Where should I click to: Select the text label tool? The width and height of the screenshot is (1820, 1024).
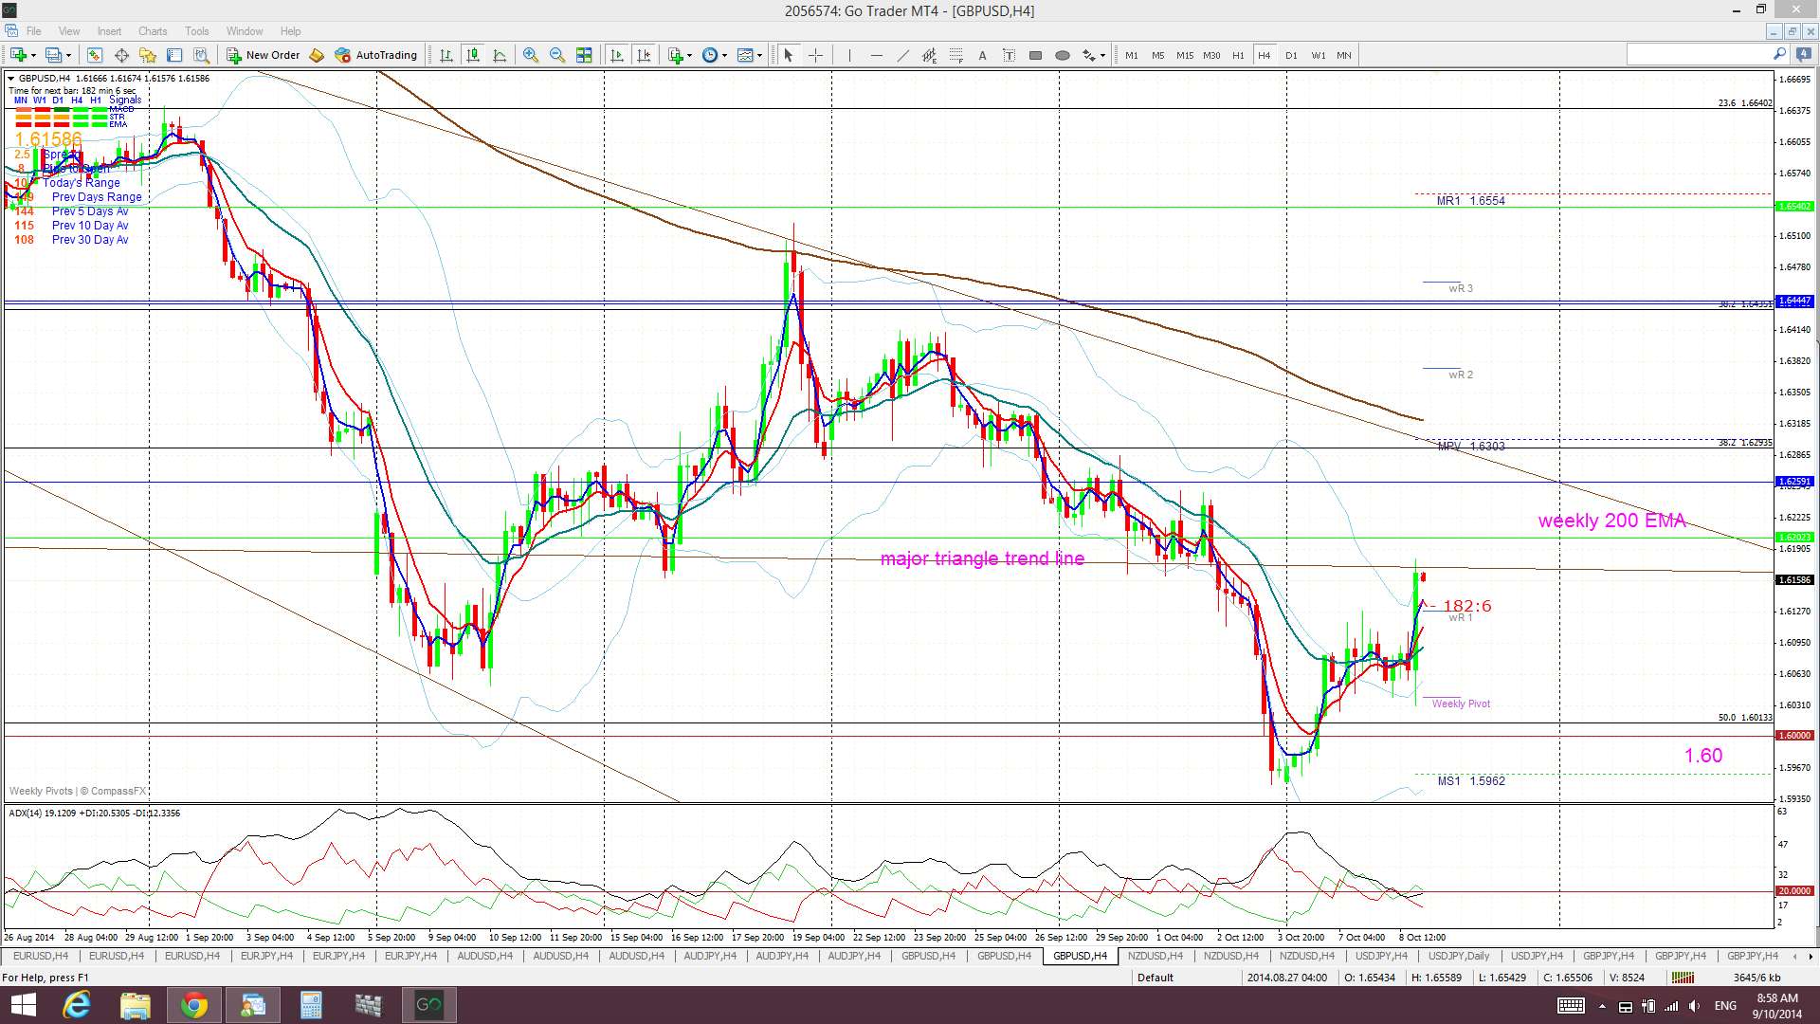(x=1009, y=55)
